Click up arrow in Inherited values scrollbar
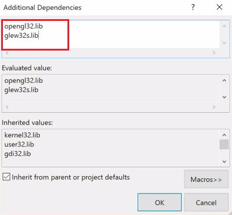The height and width of the screenshot is (215, 232). (224, 135)
